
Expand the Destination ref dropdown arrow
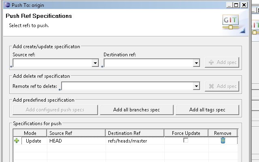pyautogui.click(x=196, y=63)
